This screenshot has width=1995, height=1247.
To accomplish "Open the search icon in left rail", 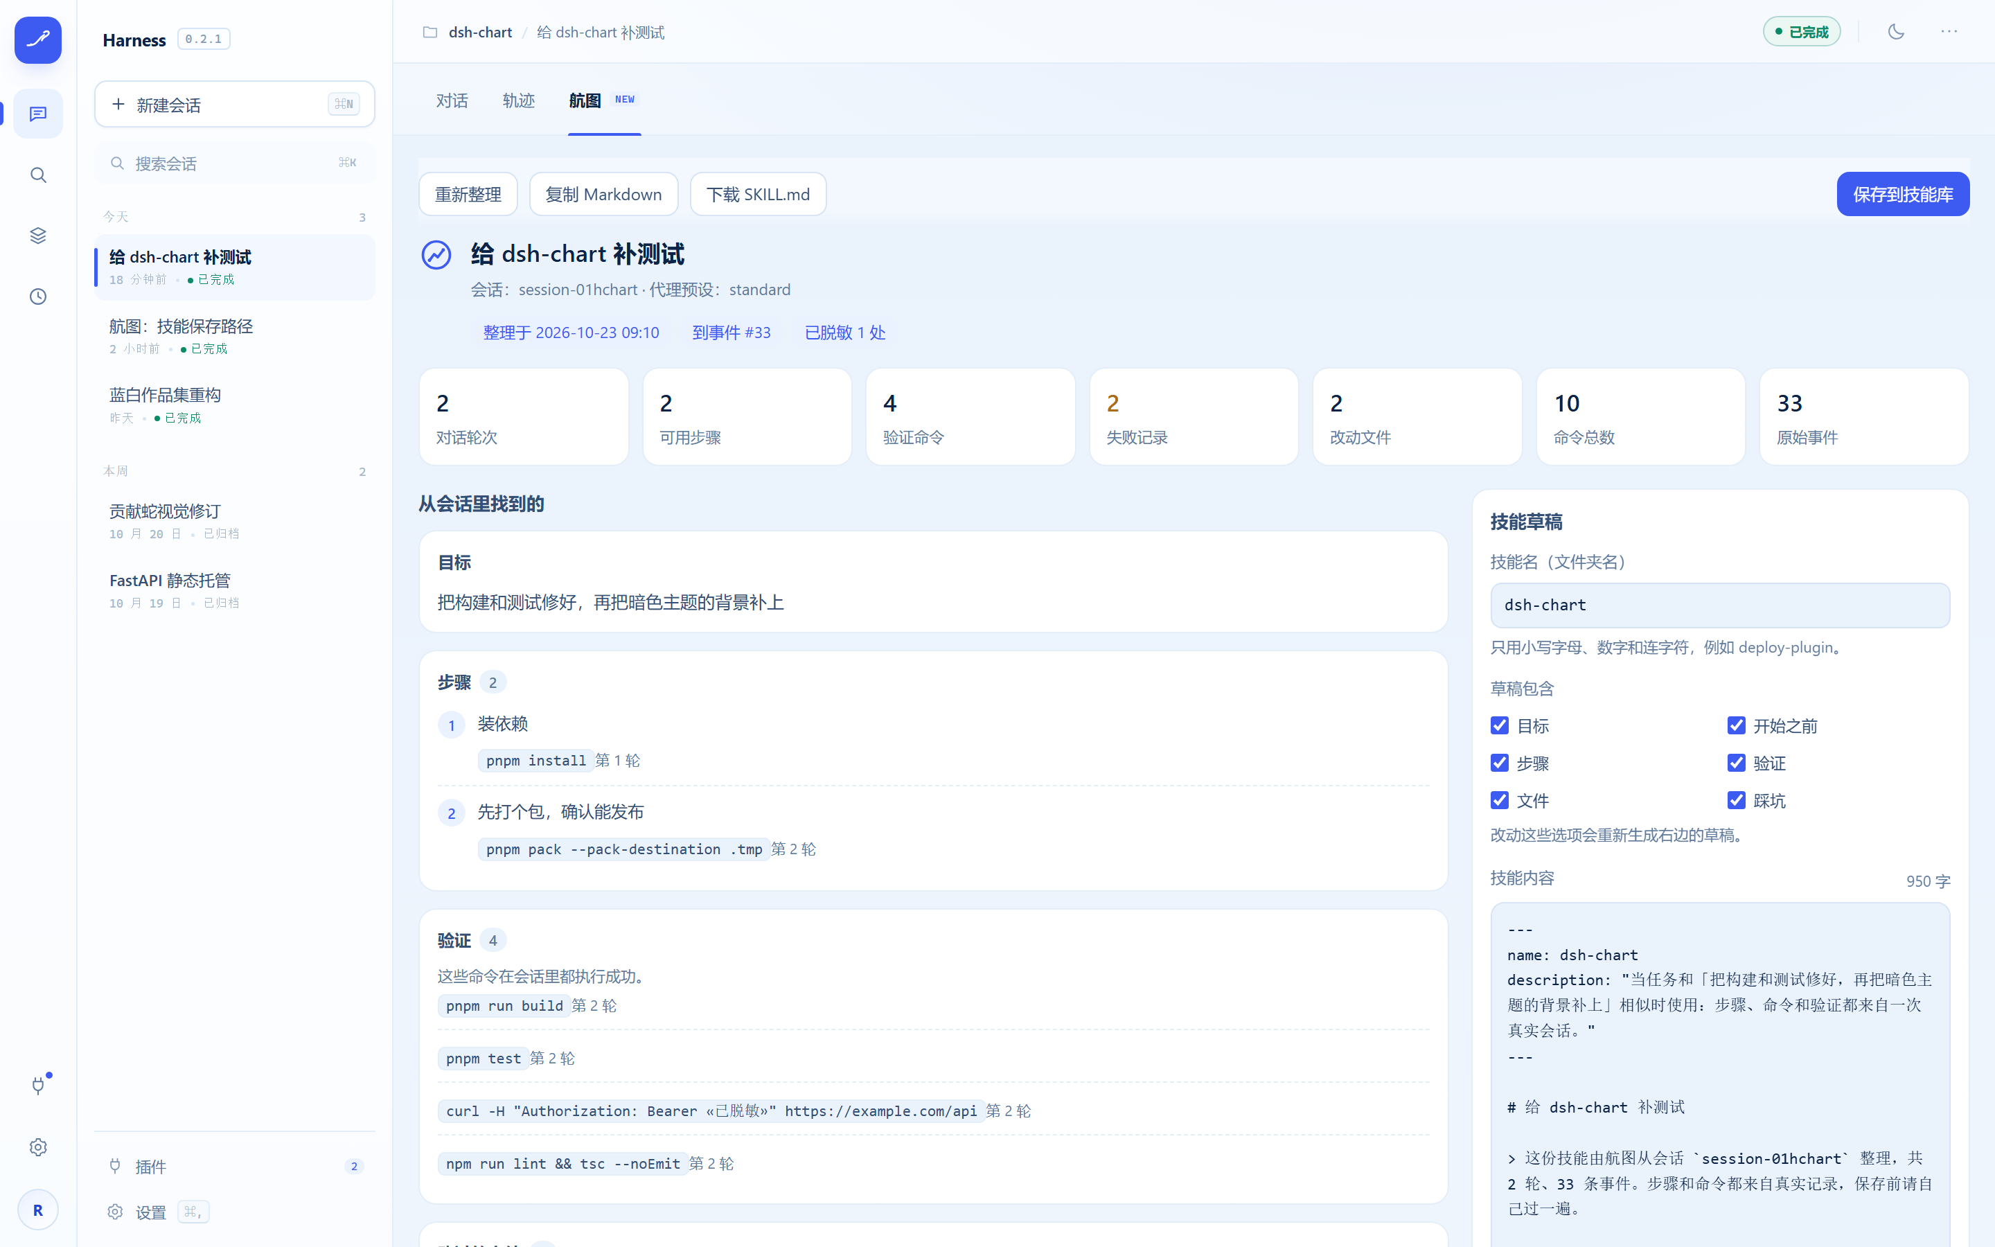I will [x=38, y=175].
